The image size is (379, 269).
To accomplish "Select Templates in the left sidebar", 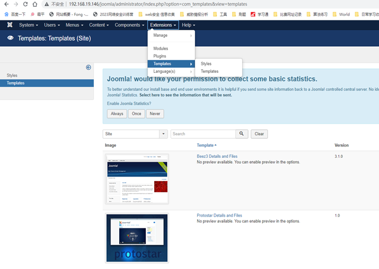I will tap(47, 83).
